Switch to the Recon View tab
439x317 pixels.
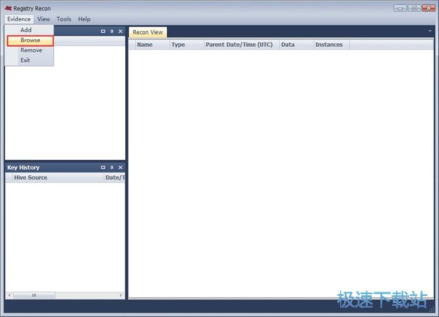pyautogui.click(x=148, y=32)
